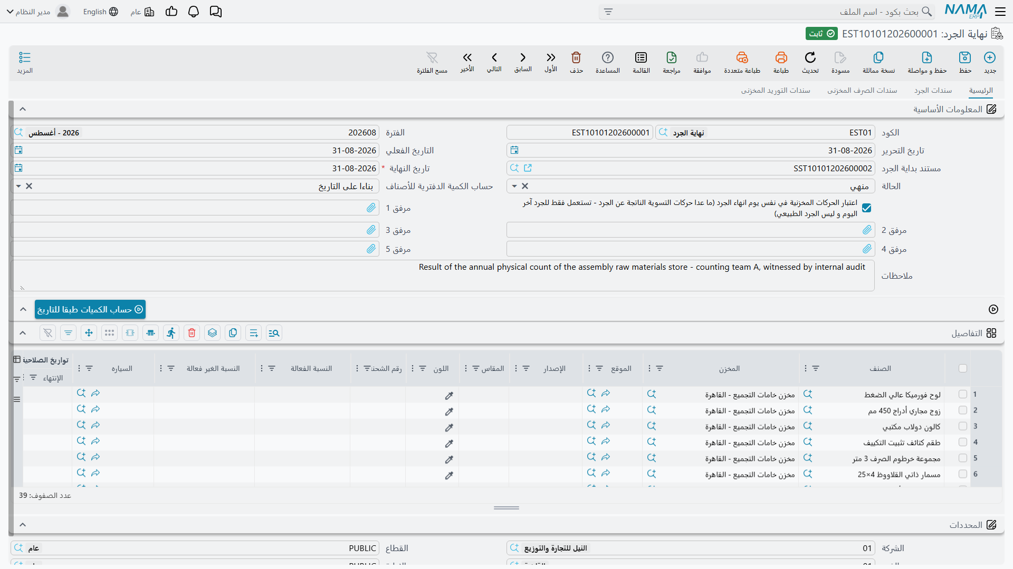The height and width of the screenshot is (569, 1013).
Task: Open the الحالة status dropdown arrow
Action: (x=514, y=186)
